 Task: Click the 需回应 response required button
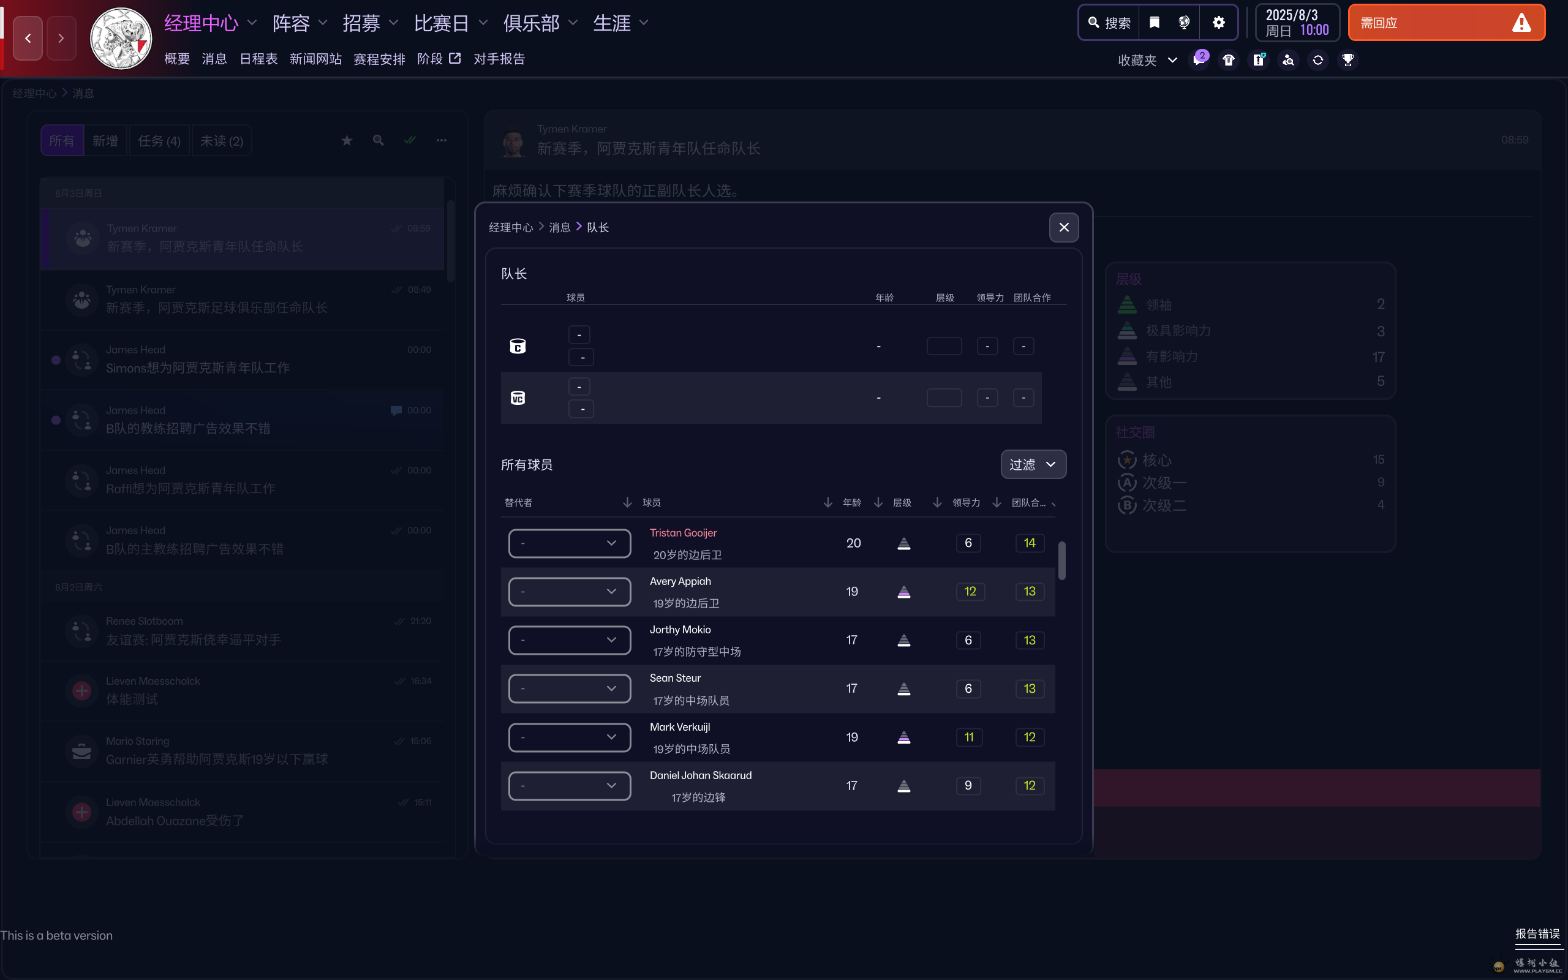click(1445, 23)
